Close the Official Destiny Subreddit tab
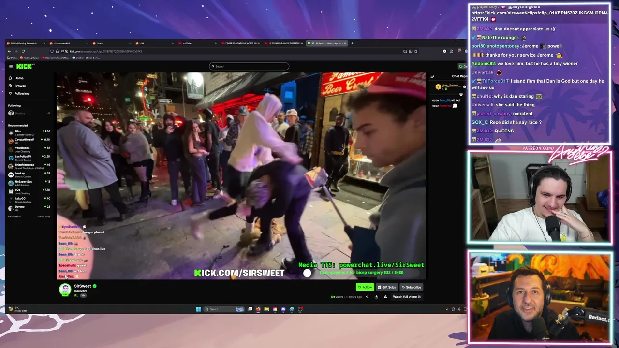The width and height of the screenshot is (619, 348). coord(44,43)
